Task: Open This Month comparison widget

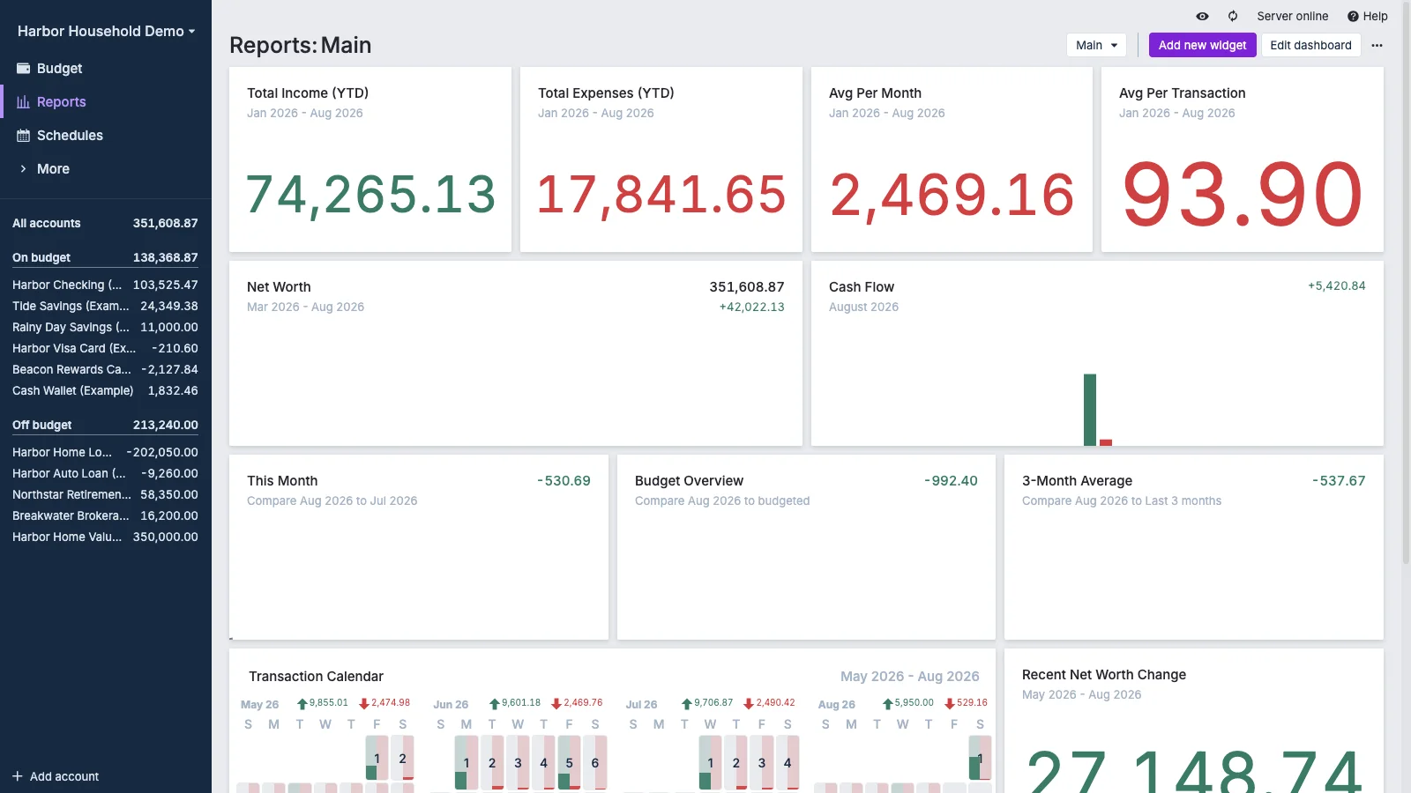Action: [x=419, y=547]
